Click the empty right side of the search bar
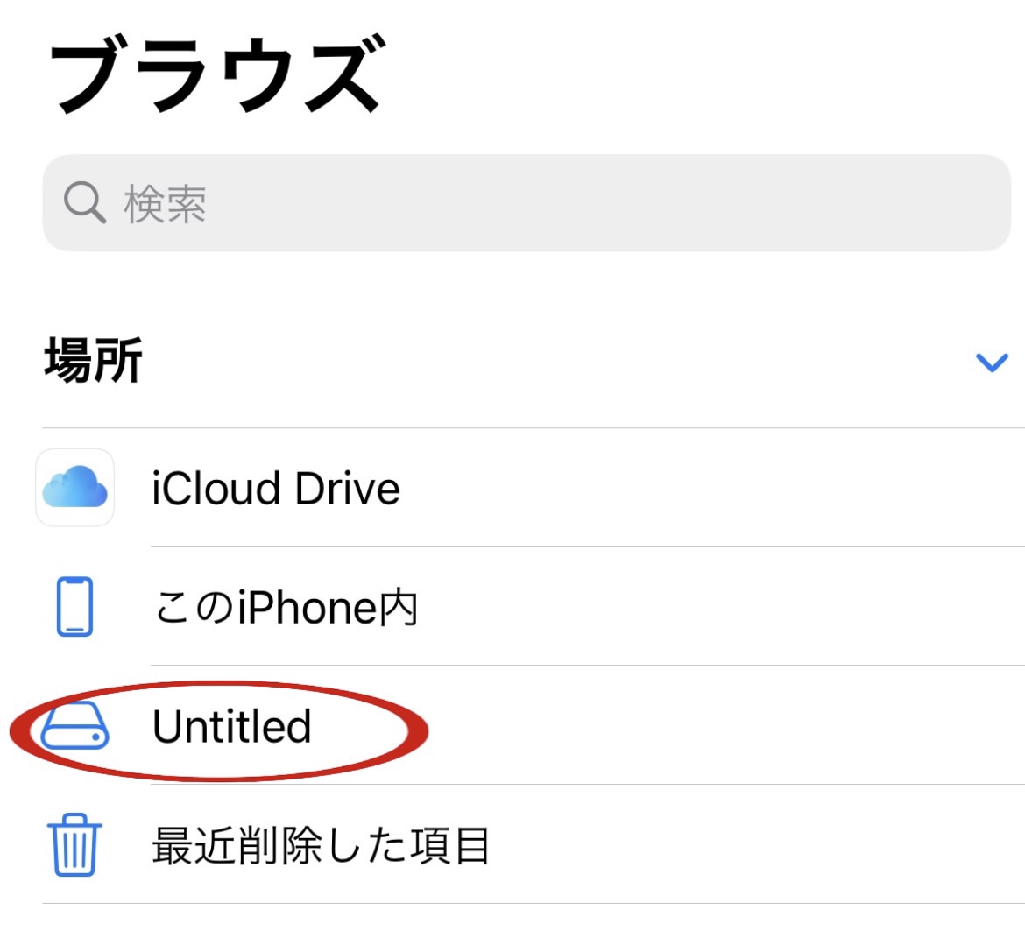Viewport: 1025px width, 952px height. click(701, 203)
